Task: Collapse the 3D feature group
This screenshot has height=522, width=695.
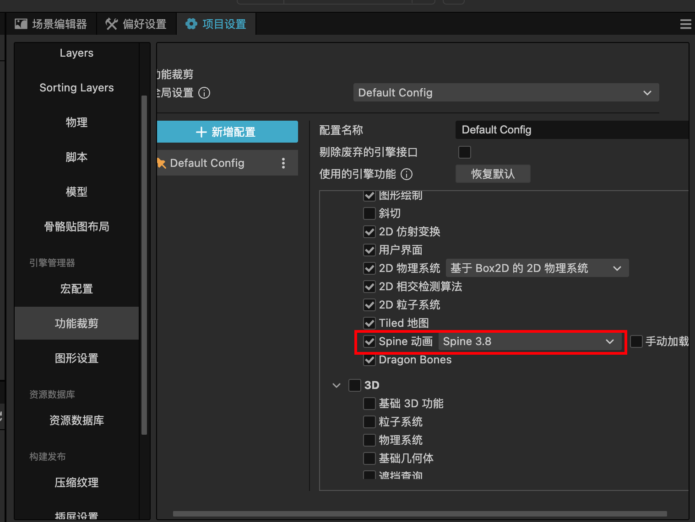Action: pyautogui.click(x=337, y=385)
